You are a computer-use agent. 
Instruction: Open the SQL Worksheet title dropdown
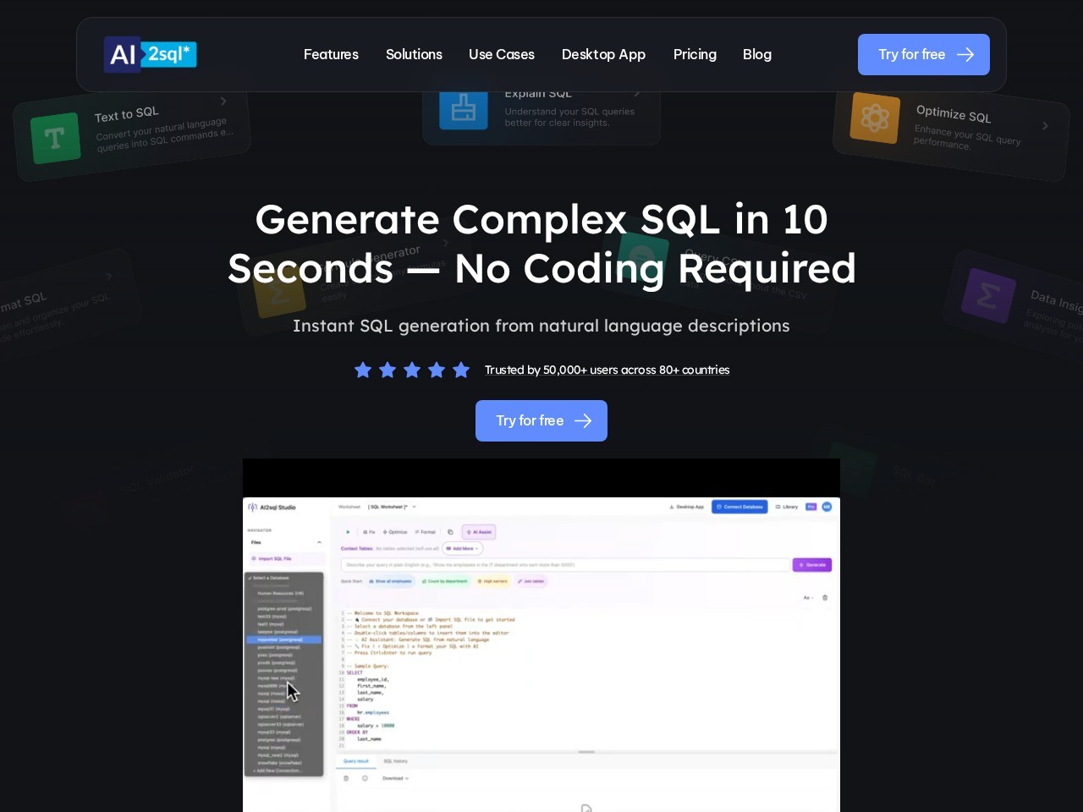[414, 506]
